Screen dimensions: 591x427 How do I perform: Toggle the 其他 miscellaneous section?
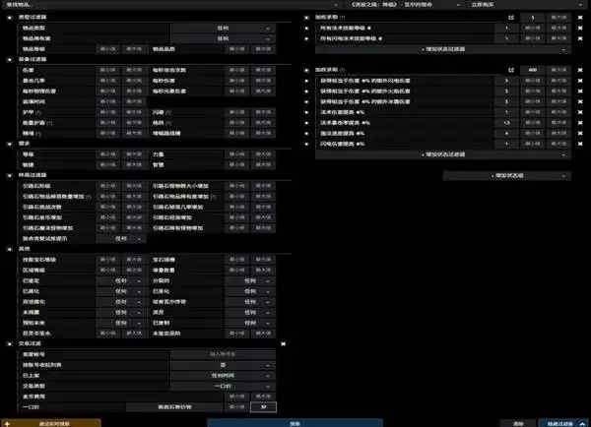(x=10, y=249)
